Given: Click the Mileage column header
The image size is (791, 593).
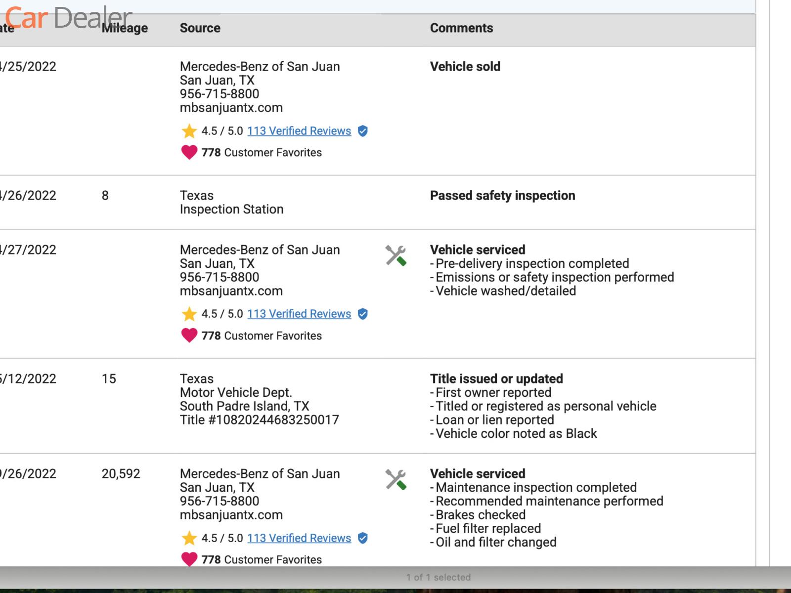Looking at the screenshot, I should coord(125,28).
